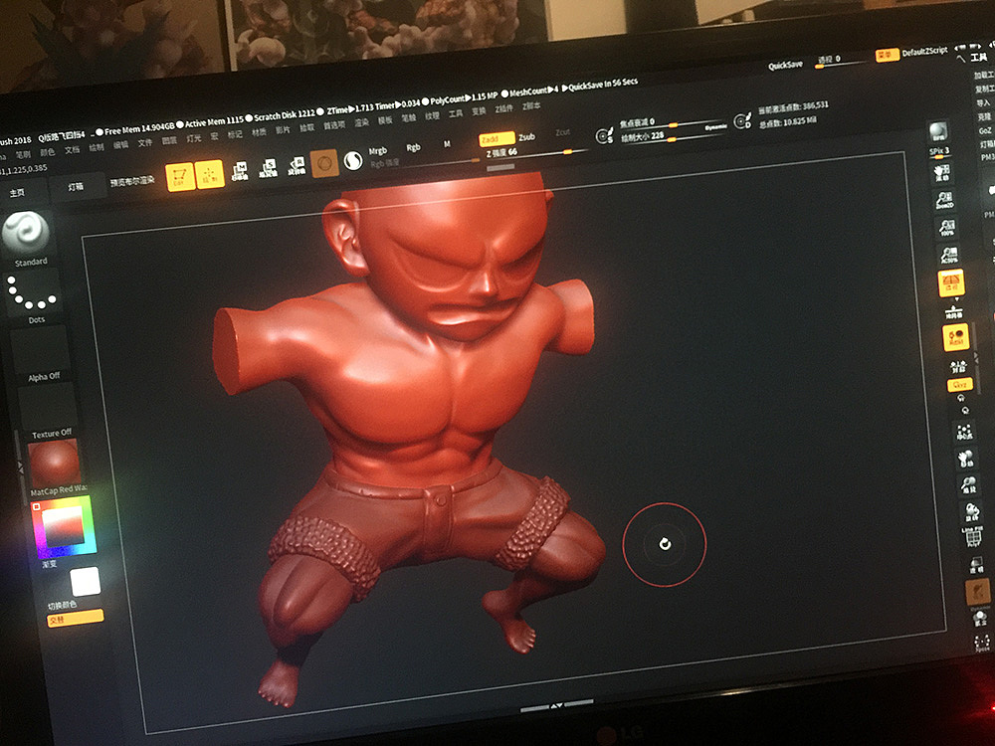The height and width of the screenshot is (746, 995).
Task: Toggle the Gizmo 3D circle button
Action: tap(324, 164)
